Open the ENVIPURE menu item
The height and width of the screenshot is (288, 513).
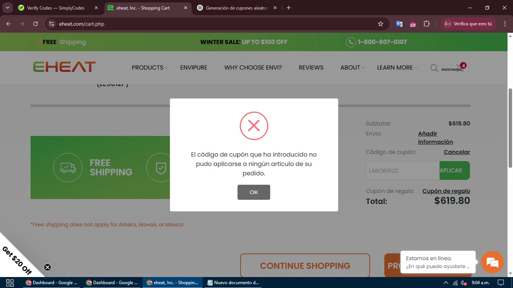pos(194,68)
